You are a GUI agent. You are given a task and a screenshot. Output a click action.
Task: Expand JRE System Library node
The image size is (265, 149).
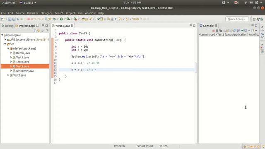[5, 40]
